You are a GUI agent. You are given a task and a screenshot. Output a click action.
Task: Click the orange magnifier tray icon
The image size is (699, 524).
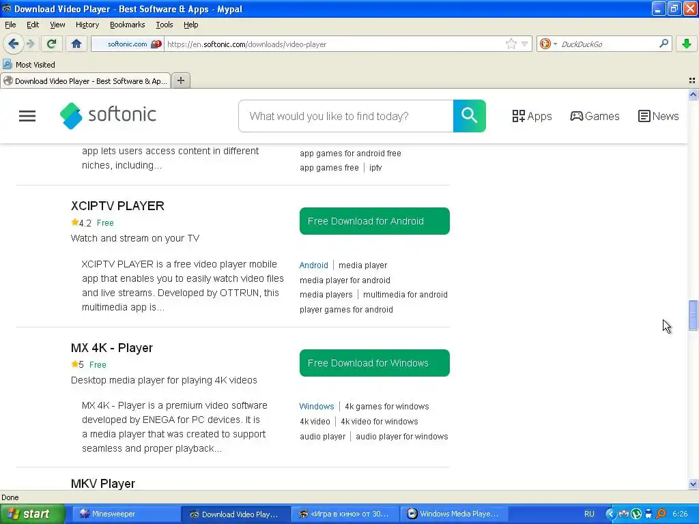pyautogui.click(x=661, y=514)
